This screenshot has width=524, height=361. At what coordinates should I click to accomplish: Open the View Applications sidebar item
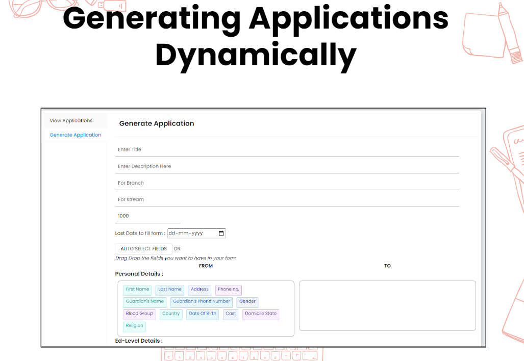75,120
